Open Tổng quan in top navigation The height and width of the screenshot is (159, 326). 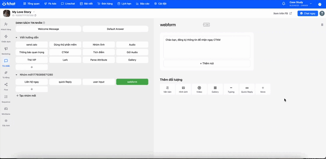pyautogui.click(x=31, y=4)
